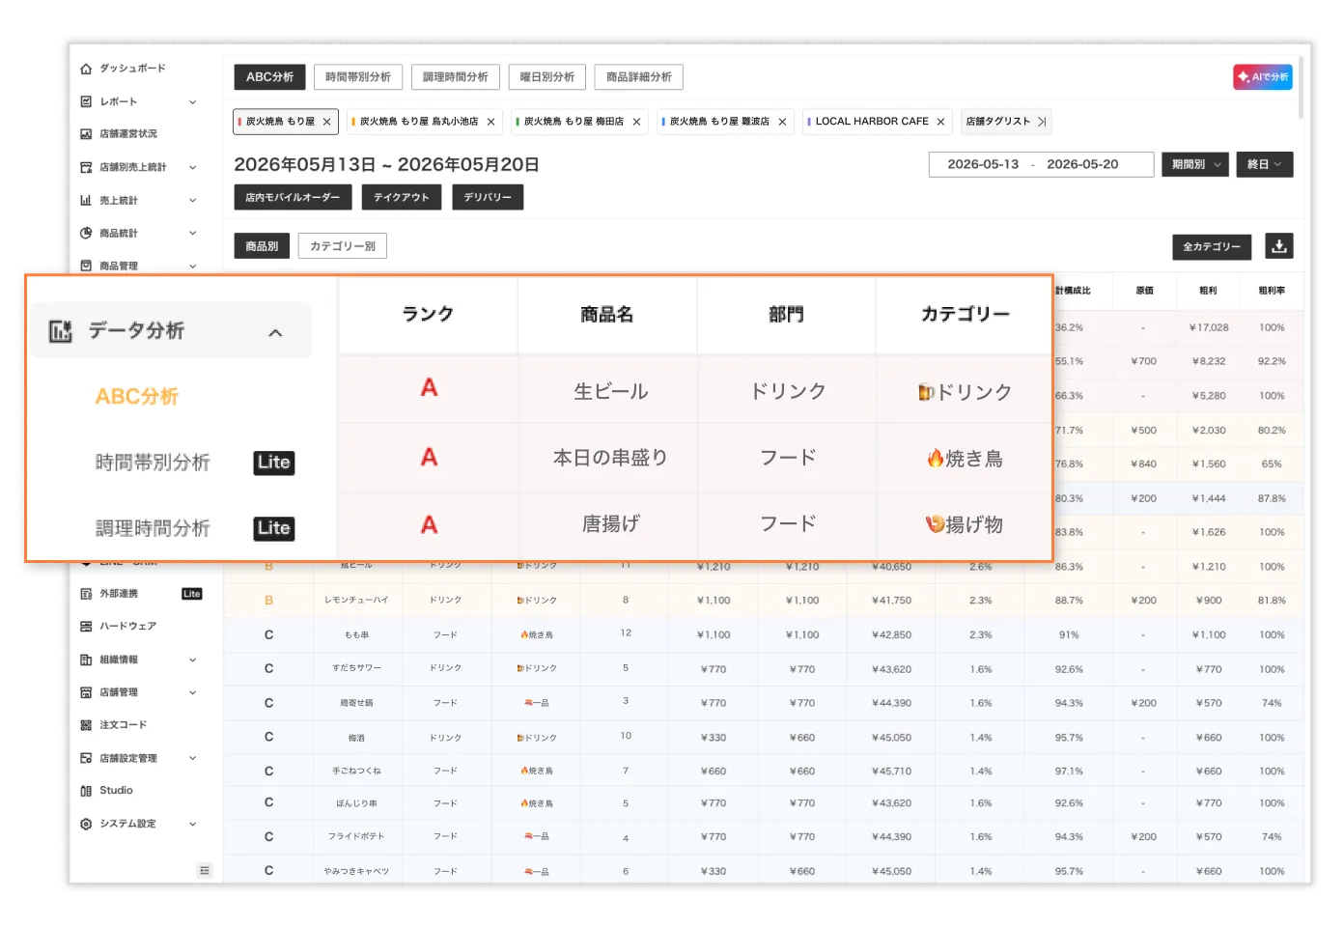
Task: Click the レモンチューハイ product row
Action: pos(764,601)
